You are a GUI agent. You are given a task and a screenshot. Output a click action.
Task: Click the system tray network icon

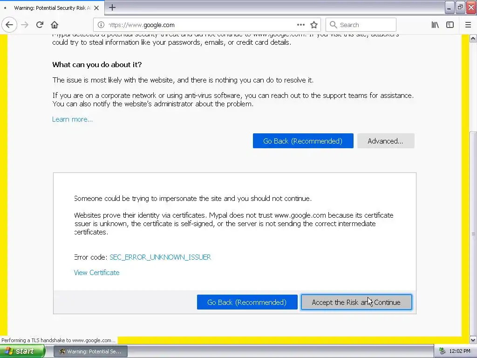(442, 351)
